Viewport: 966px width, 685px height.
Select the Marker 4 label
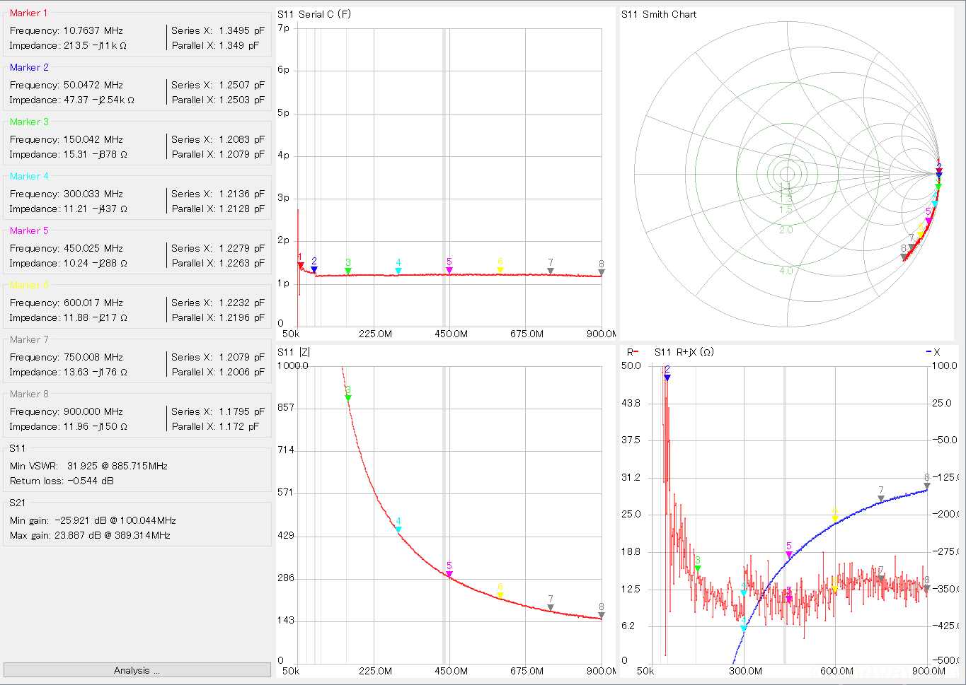(x=29, y=176)
